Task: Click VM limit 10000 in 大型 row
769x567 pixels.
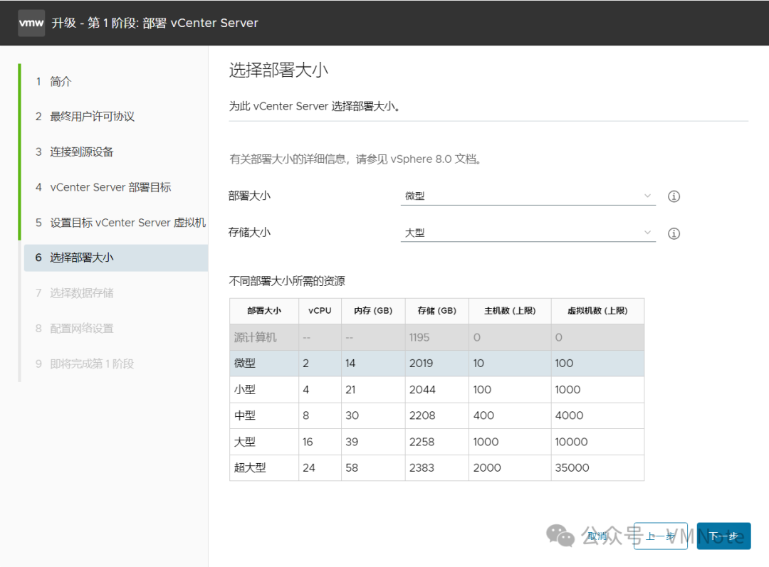Action: point(571,442)
